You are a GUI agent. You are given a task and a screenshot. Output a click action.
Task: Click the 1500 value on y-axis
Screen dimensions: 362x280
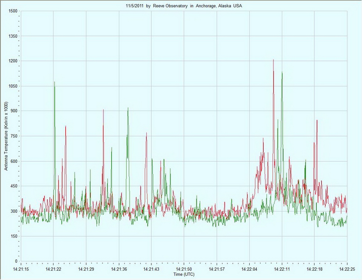pos(13,11)
